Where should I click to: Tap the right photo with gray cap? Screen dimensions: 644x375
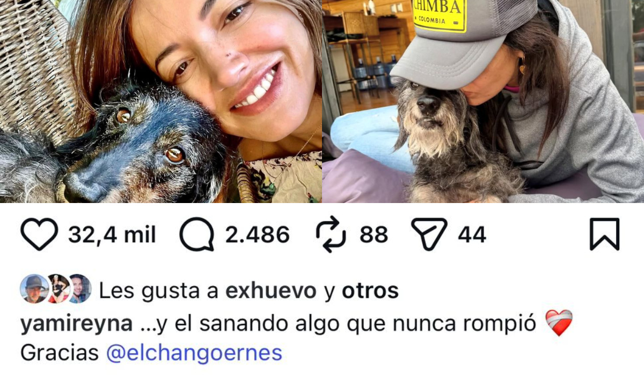point(483,101)
